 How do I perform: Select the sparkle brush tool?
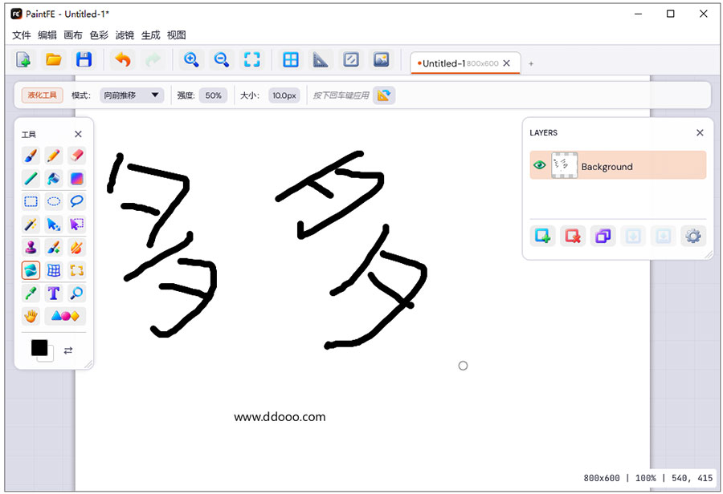pos(54,247)
